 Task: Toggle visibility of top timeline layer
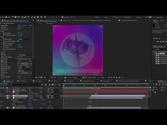pos(1,90)
